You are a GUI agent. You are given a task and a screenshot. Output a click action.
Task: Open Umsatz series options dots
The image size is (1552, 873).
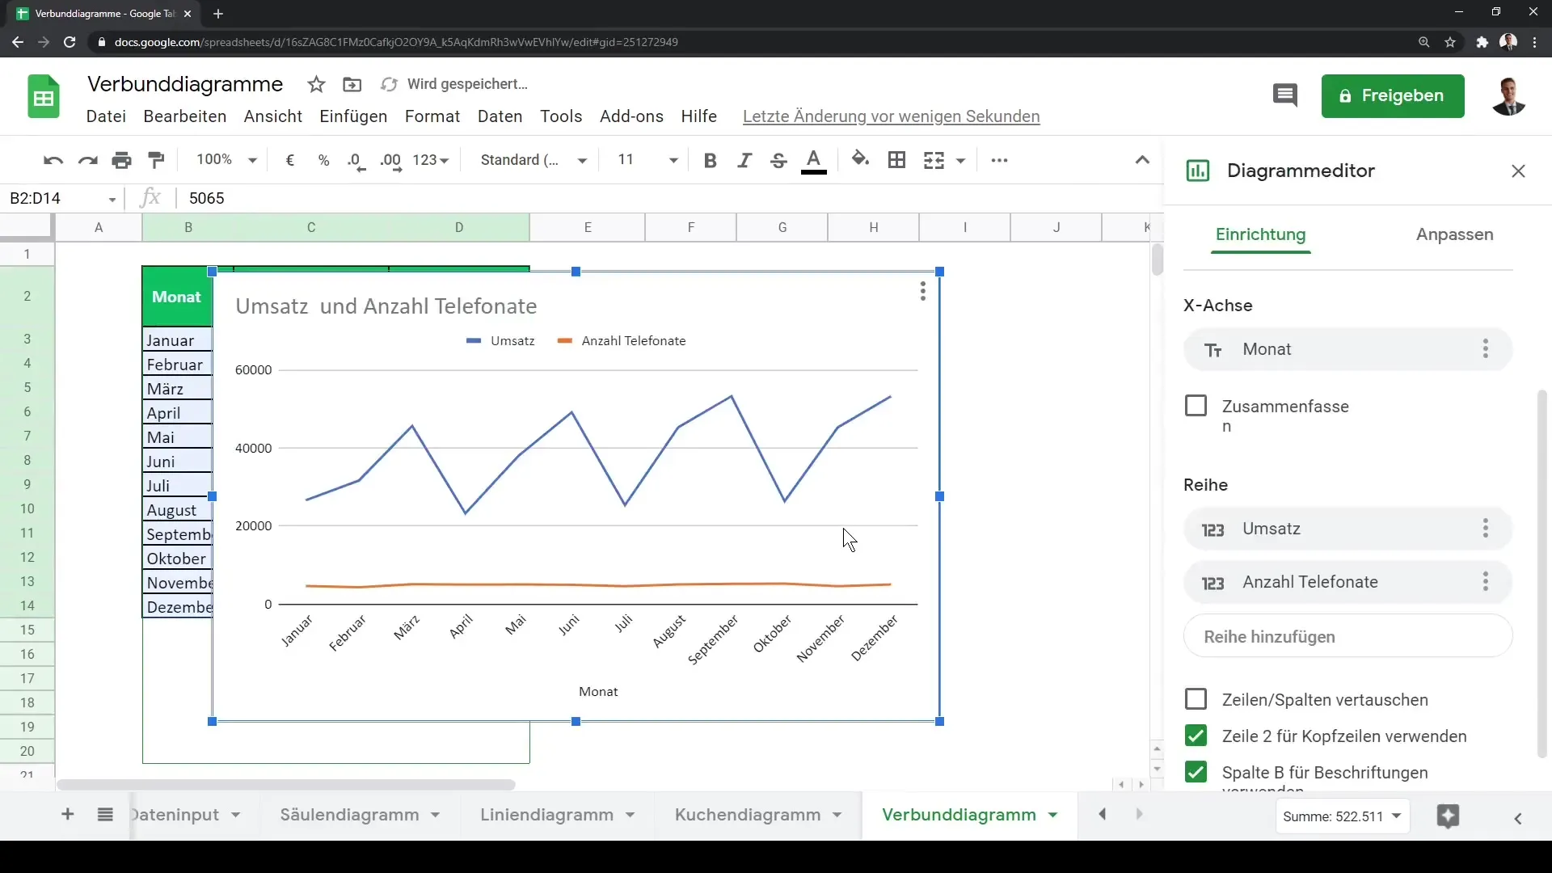click(1485, 529)
